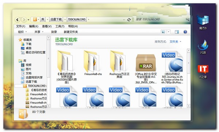Open the 工具(T) menu

[x=60, y=26]
